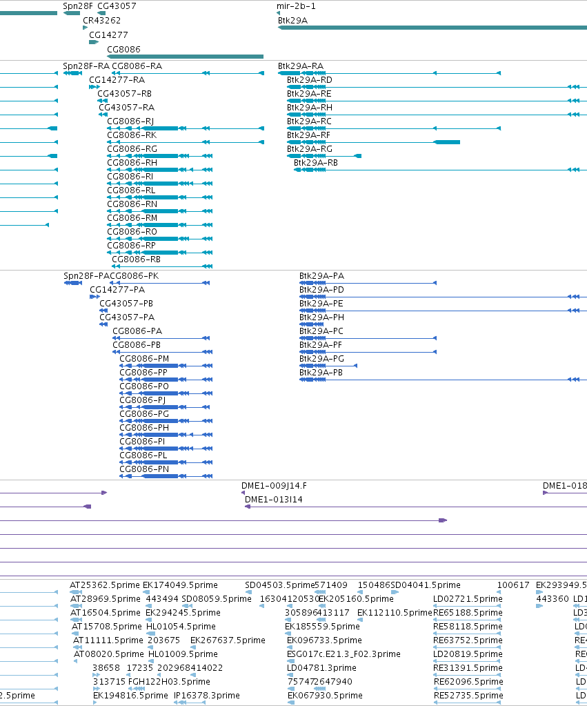Click the RE65188.5prime EST label
587x706 pixels.
(468, 612)
